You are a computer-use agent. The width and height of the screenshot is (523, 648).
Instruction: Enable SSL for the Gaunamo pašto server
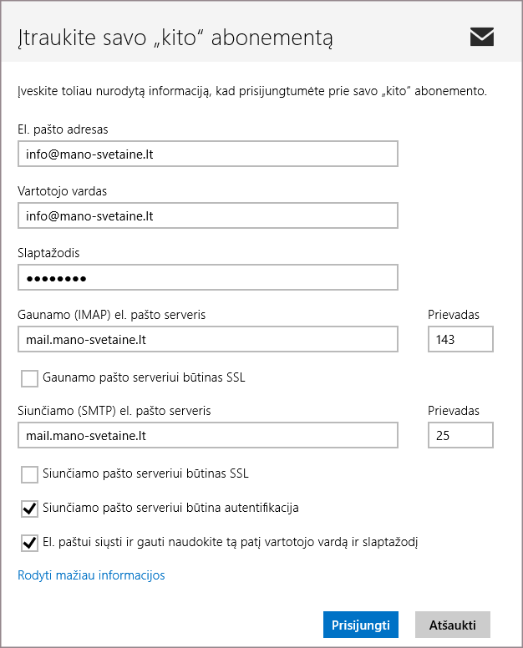click(30, 378)
